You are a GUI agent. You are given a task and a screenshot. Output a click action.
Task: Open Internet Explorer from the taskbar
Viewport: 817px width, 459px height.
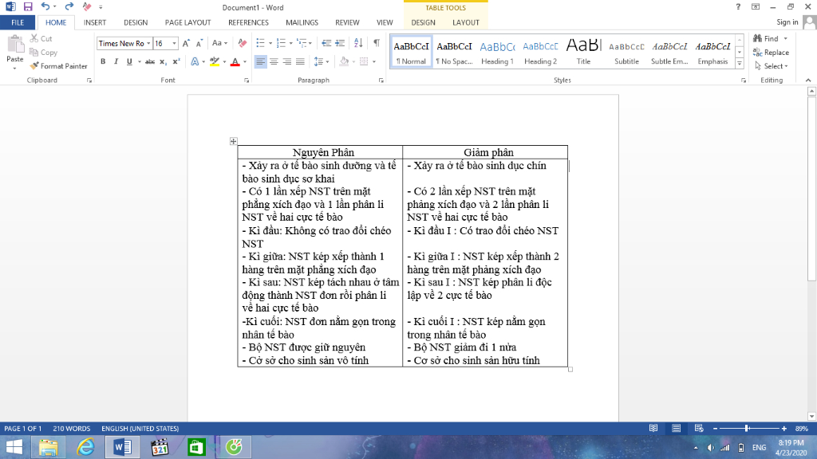click(86, 447)
